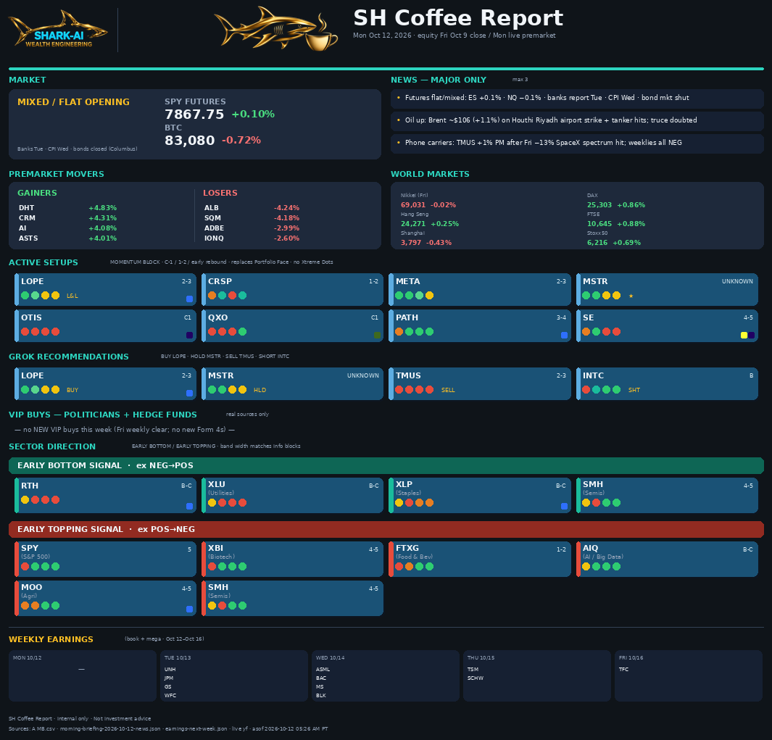Viewport: 772px width, 740px height.
Task: Click the Early Topping Signal red banner
Action: point(386,529)
